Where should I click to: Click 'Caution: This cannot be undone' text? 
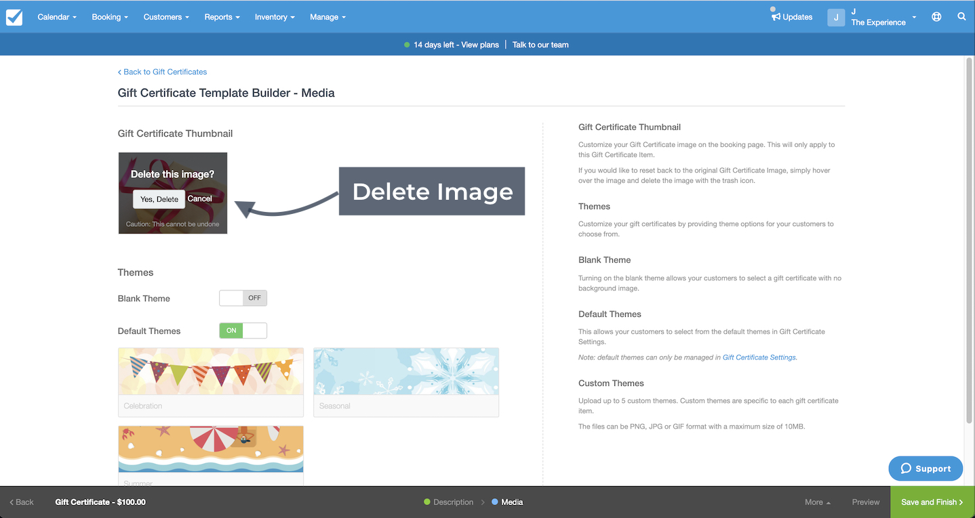tap(172, 224)
